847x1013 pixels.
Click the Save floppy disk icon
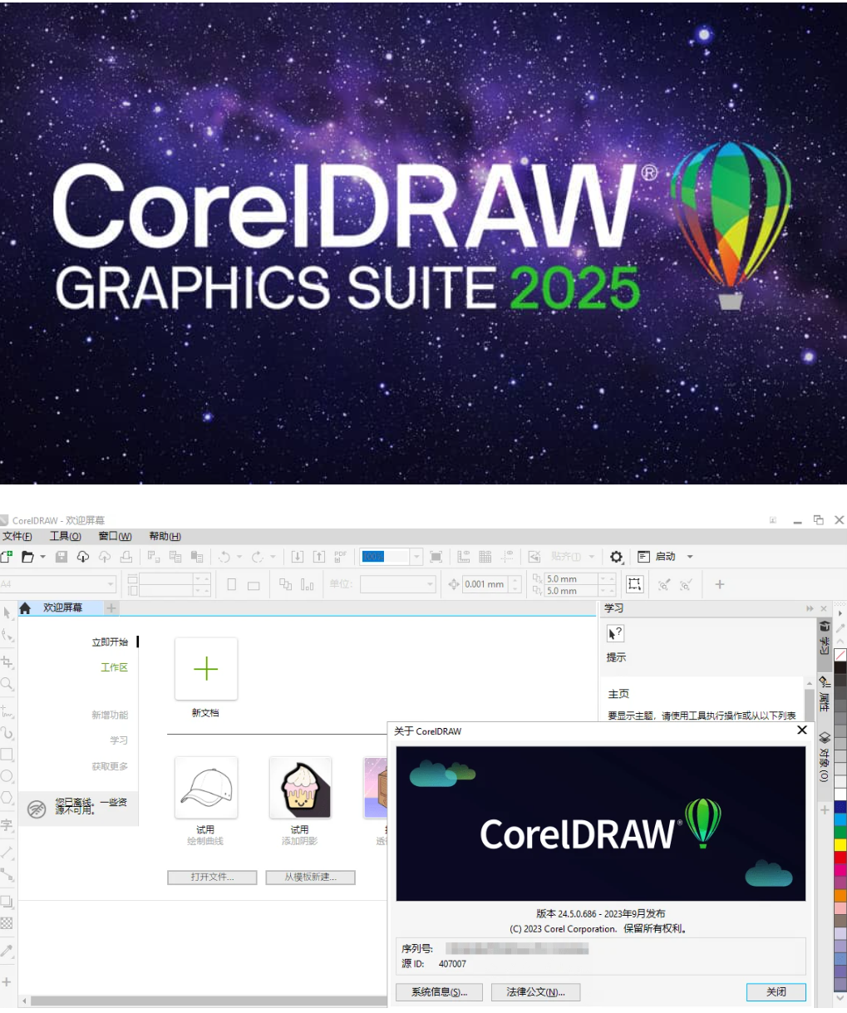(x=61, y=557)
